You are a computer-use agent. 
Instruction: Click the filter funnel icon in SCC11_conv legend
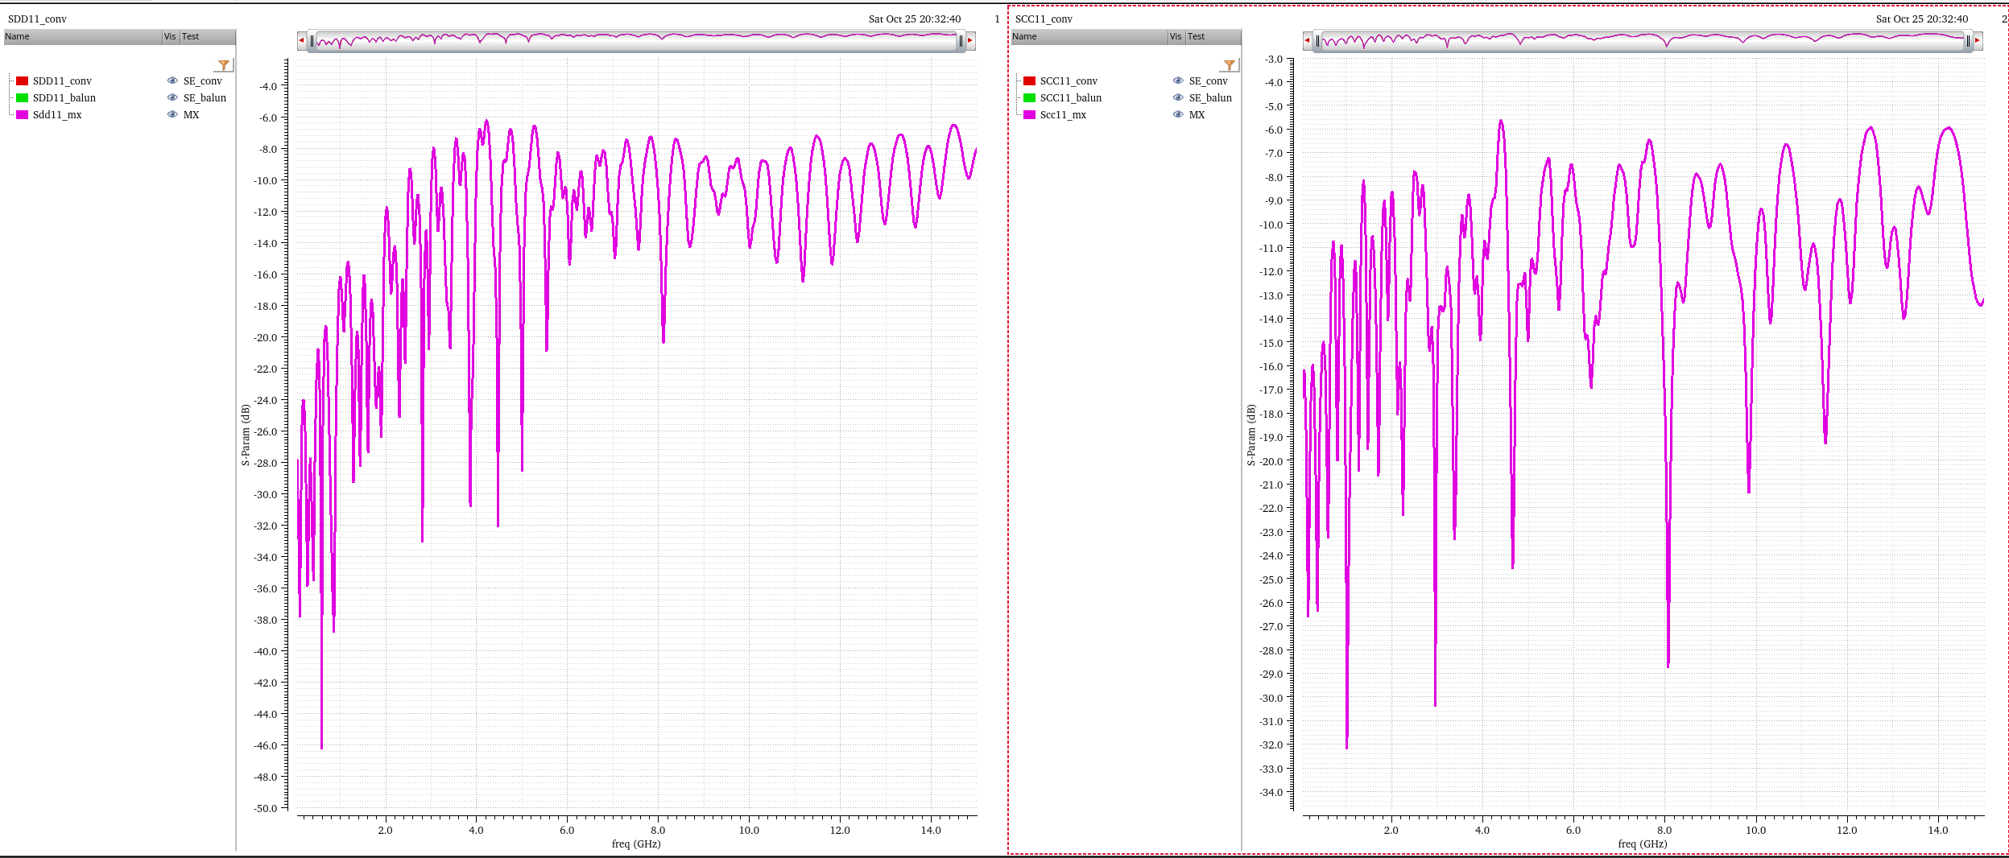(1230, 65)
